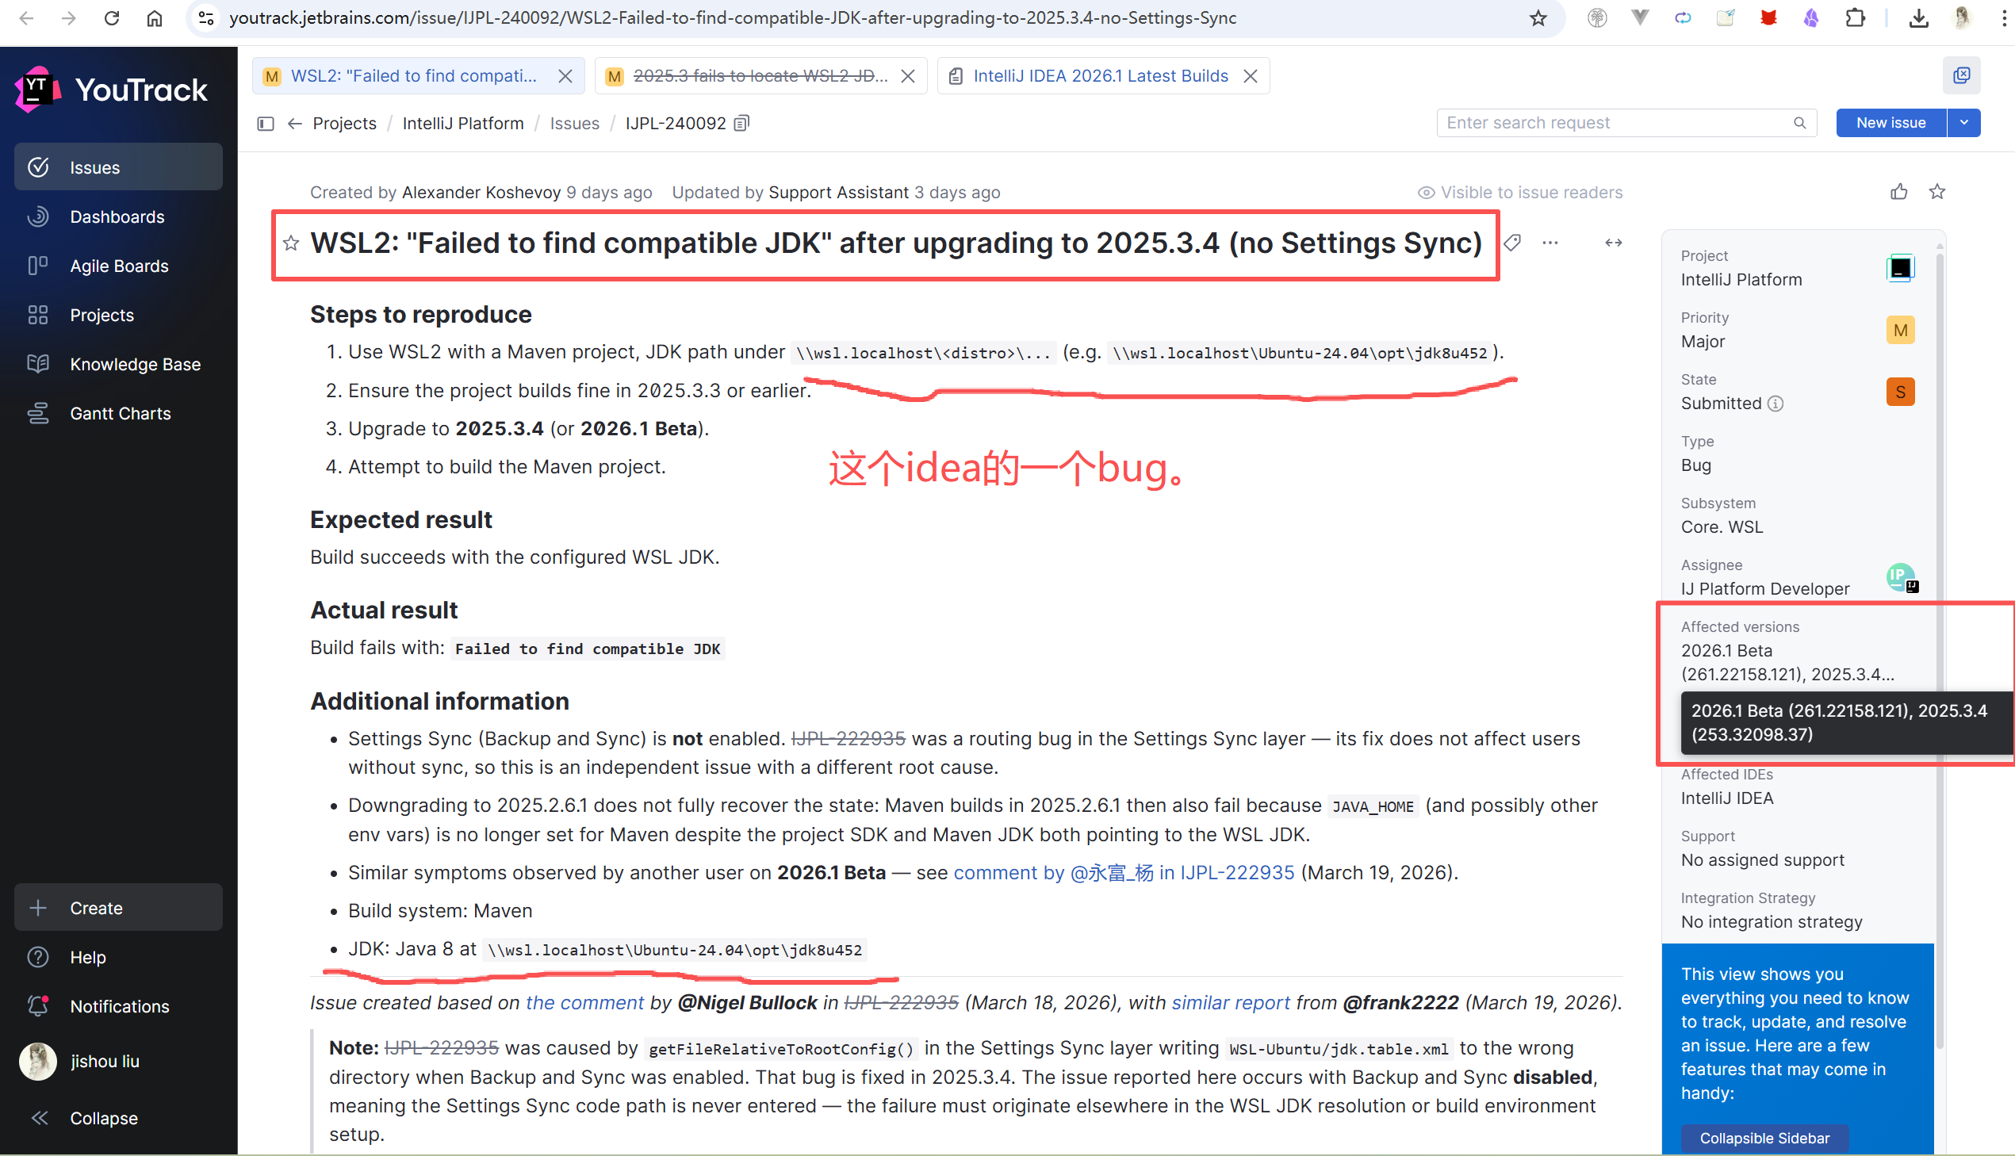
Task: Click the expand-width arrows icon
Action: click(x=1613, y=243)
